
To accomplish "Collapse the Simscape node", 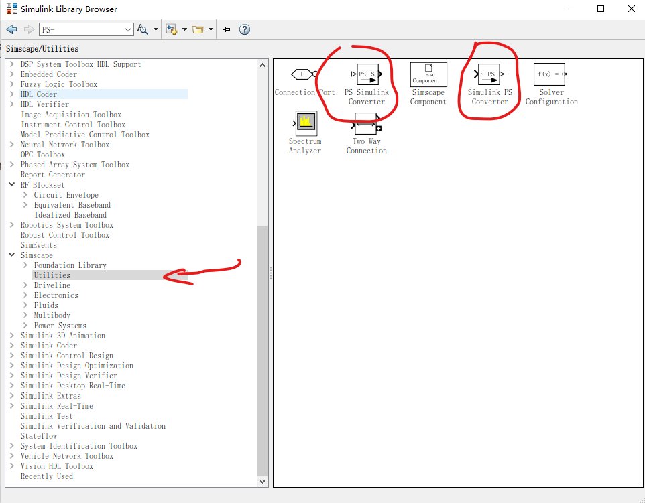I will 12,255.
